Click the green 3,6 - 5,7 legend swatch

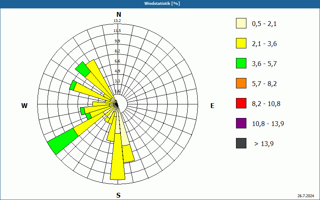pos(241,63)
